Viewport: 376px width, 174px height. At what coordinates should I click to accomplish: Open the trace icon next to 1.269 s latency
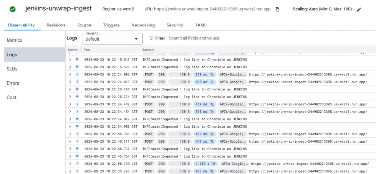(214, 164)
